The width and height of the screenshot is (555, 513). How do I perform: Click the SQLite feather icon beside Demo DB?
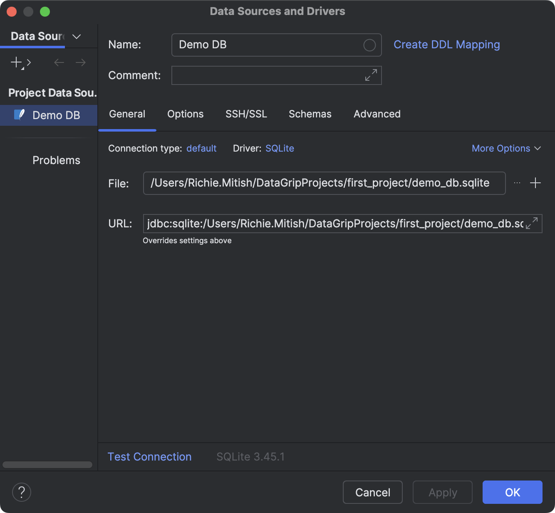(18, 115)
